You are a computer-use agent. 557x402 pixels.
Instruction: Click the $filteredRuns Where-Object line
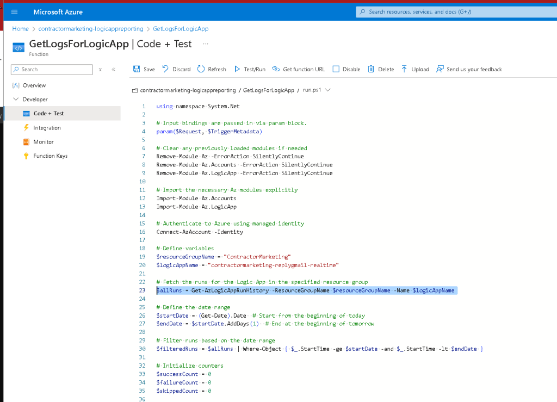pyautogui.click(x=320, y=349)
